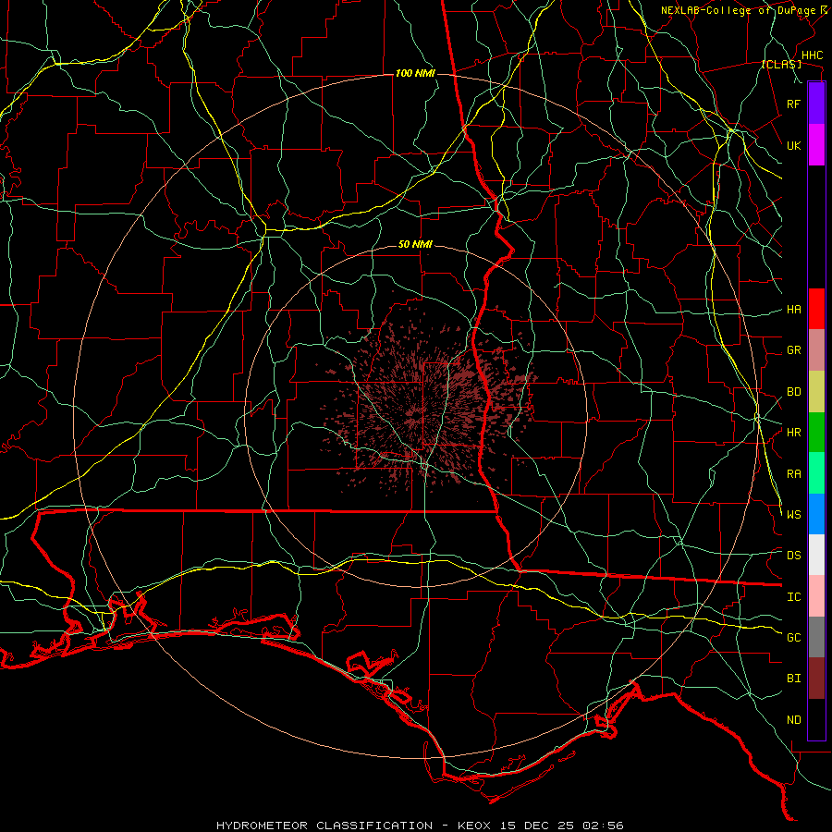Click the 'ND' legend label

click(793, 720)
